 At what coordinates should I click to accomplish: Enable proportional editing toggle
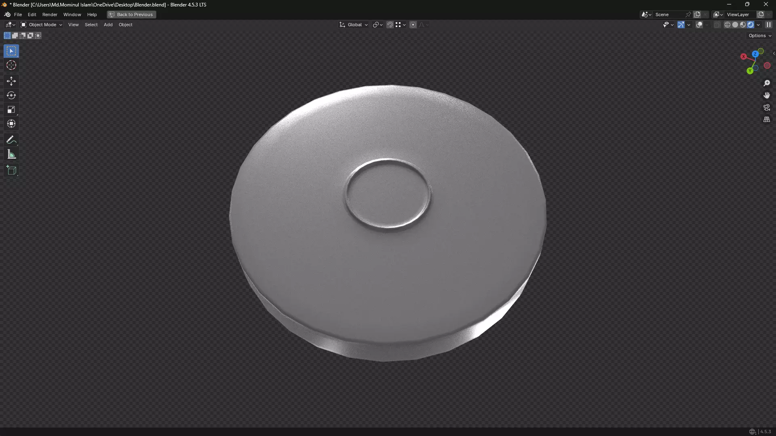coord(413,25)
